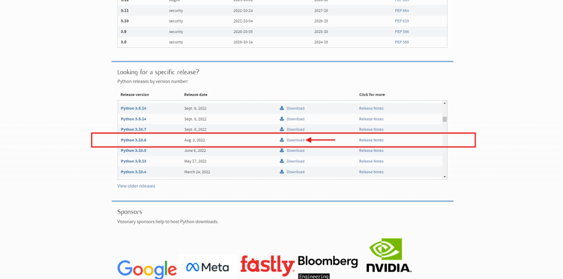Open the PEP 569 link for Python 3.8

[x=402, y=42]
